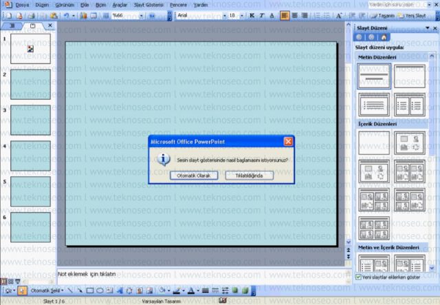Open the Ekle menu
The width and height of the screenshot is (440, 305).
85,5
